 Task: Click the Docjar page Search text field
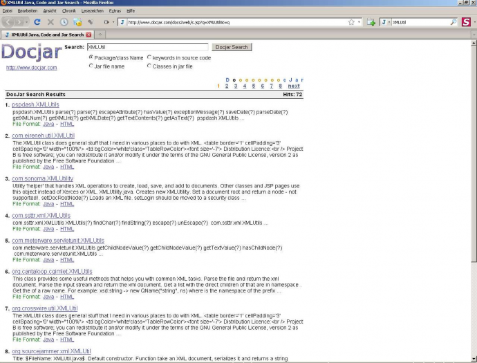[x=147, y=47]
